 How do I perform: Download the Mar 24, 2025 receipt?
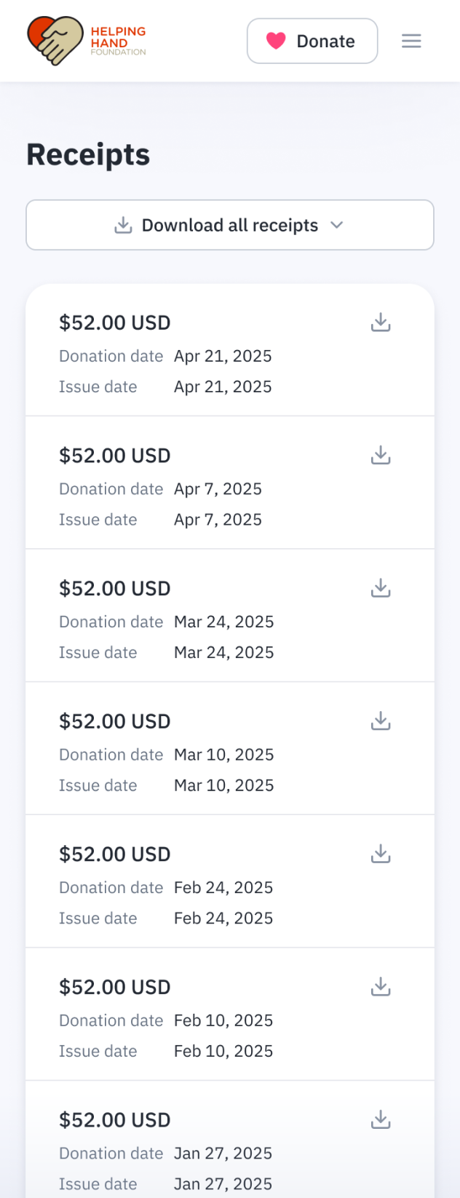(x=381, y=588)
